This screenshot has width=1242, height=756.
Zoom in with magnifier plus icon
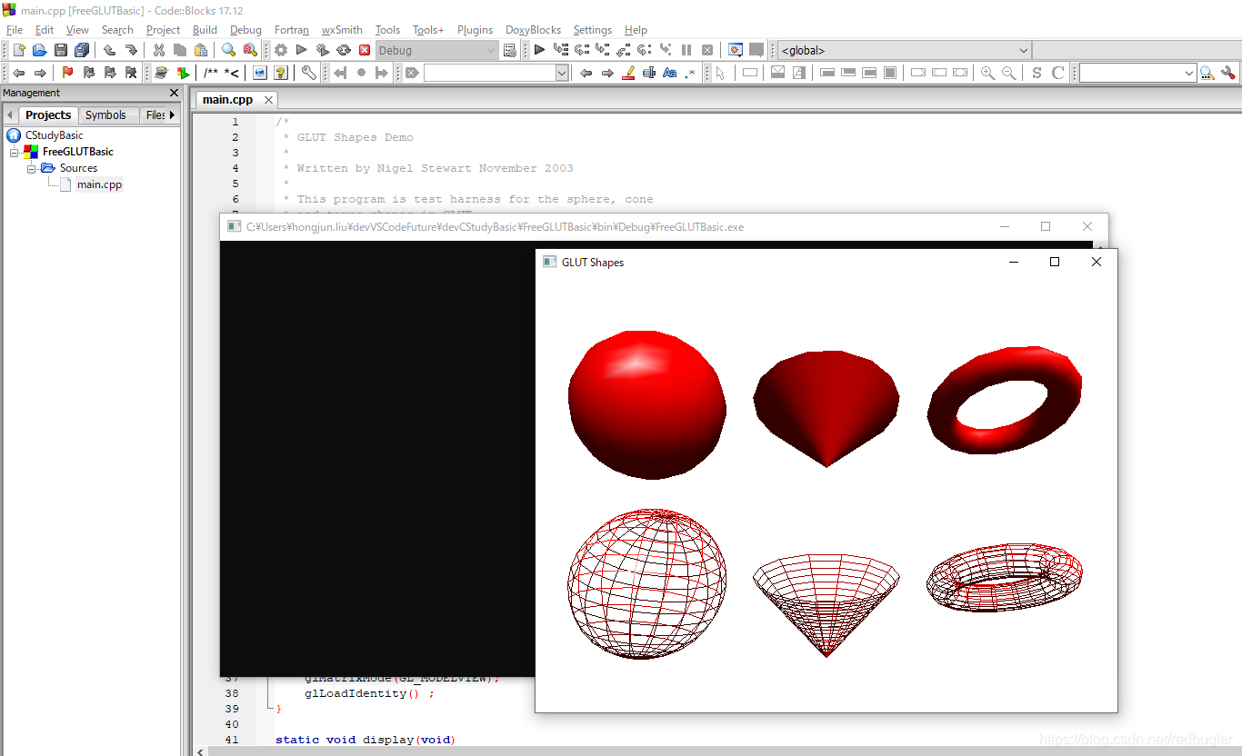point(987,73)
